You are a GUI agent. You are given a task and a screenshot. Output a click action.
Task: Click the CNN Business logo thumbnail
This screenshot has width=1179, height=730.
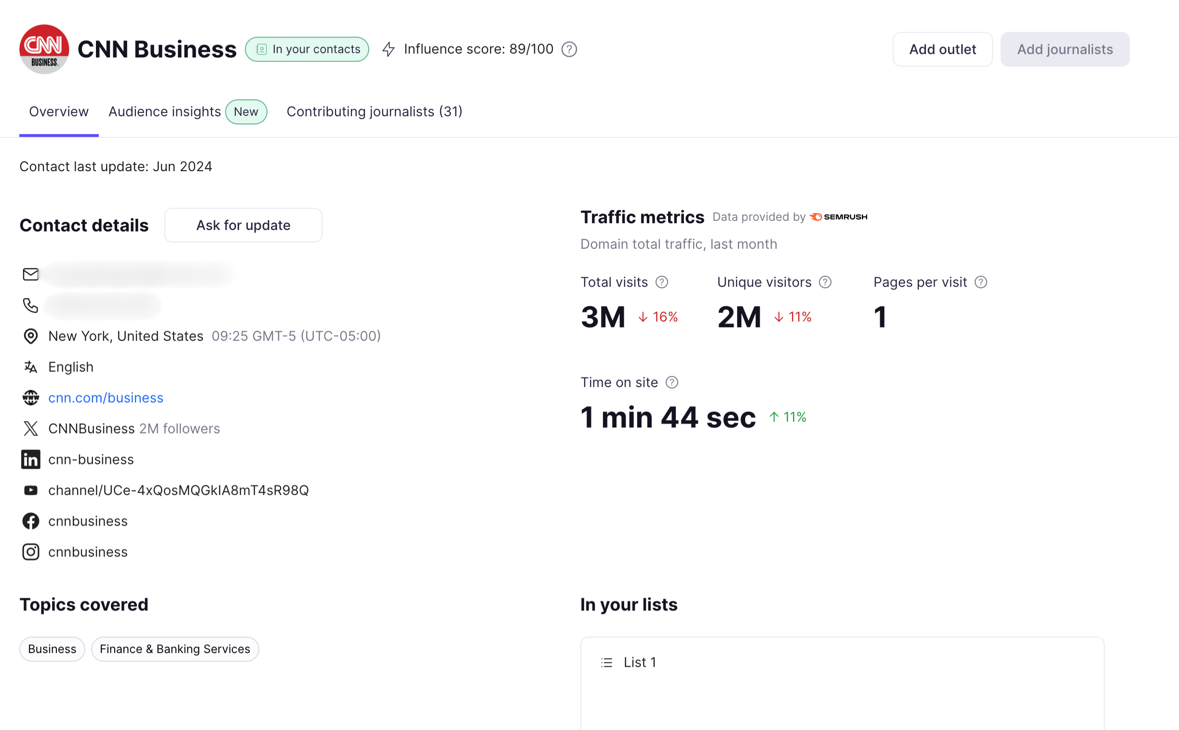[x=44, y=49]
